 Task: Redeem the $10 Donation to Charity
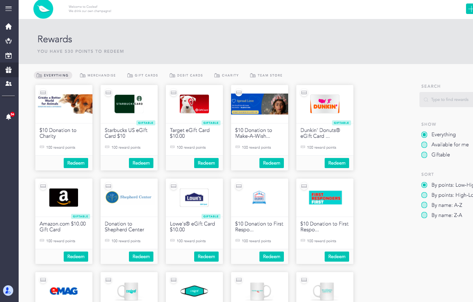coord(76,163)
